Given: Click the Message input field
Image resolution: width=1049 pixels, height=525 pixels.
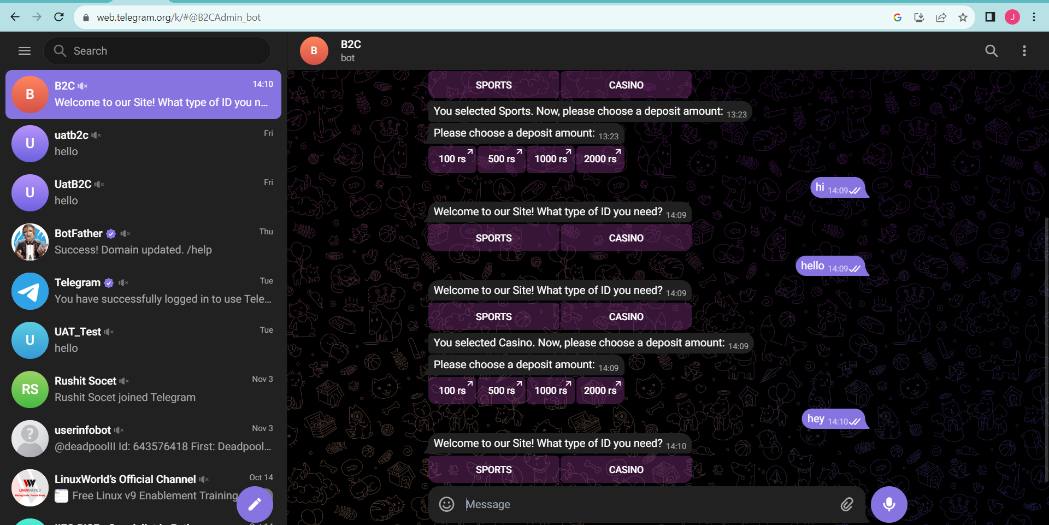Looking at the screenshot, I should pos(647,504).
